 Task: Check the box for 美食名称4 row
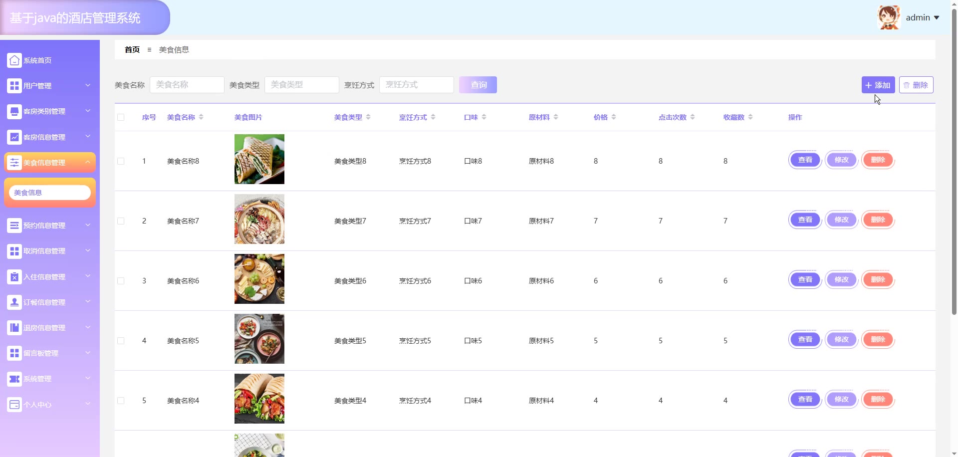pyautogui.click(x=121, y=401)
